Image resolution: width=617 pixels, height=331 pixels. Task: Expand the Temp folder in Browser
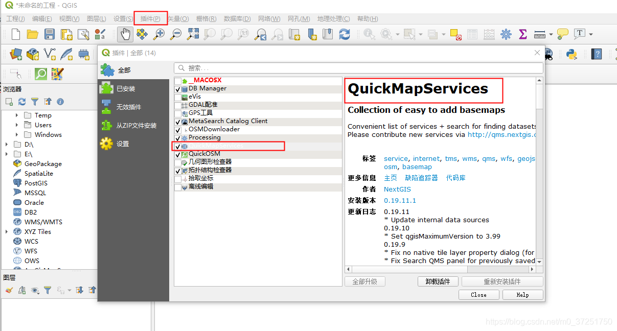point(17,115)
